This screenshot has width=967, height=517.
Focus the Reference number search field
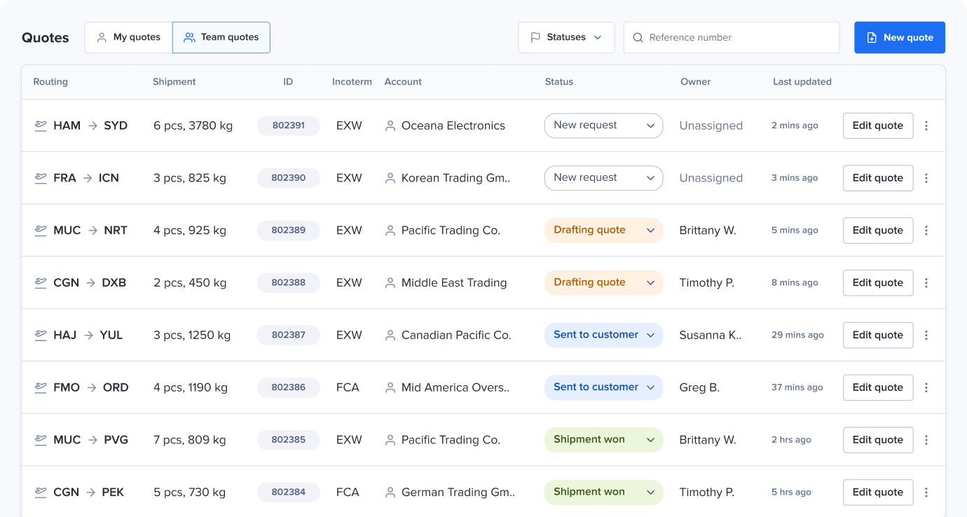732,38
